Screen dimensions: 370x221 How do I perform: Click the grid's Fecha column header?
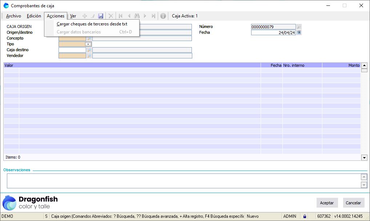pos(272,65)
